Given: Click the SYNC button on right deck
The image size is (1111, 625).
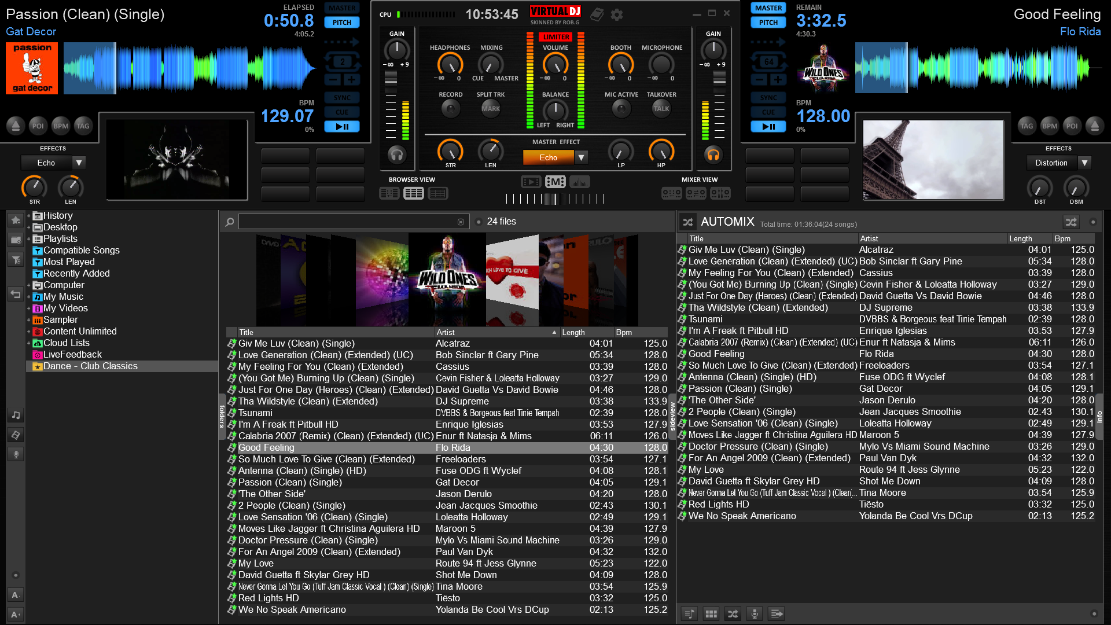Looking at the screenshot, I should click(x=768, y=98).
